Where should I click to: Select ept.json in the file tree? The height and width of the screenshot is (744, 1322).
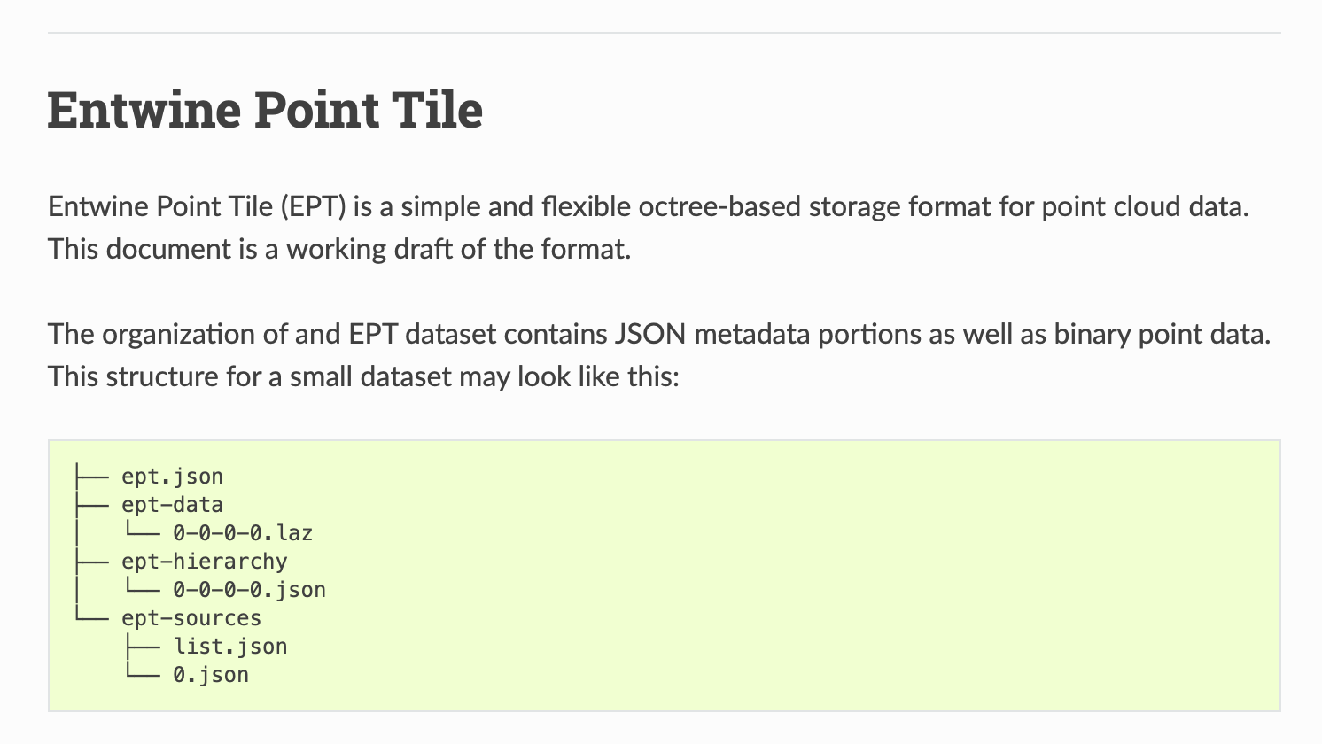click(x=172, y=477)
